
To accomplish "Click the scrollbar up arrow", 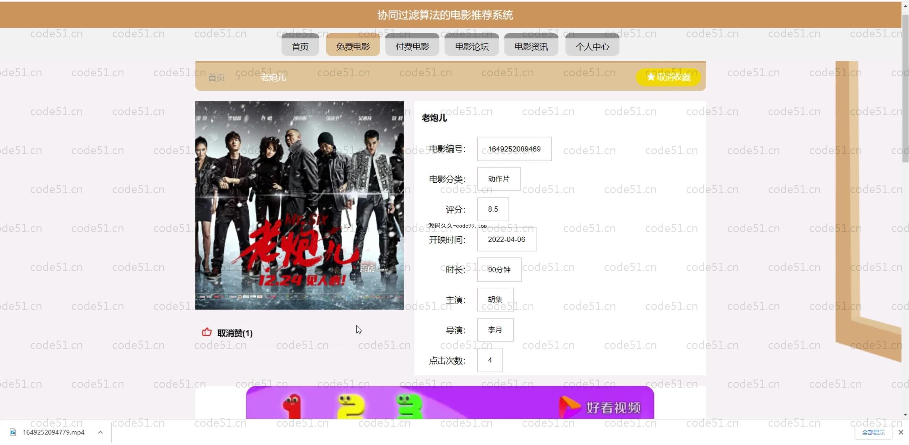I will point(905,6).
